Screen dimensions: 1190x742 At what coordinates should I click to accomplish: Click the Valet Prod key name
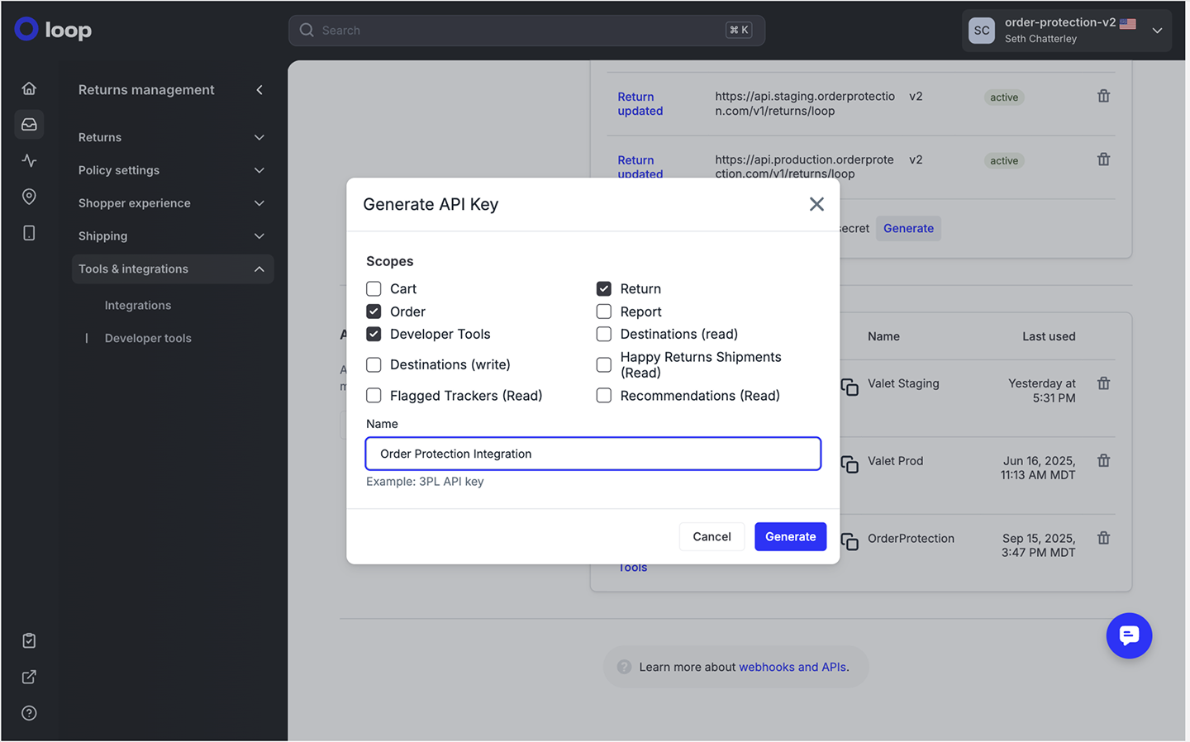pos(895,460)
